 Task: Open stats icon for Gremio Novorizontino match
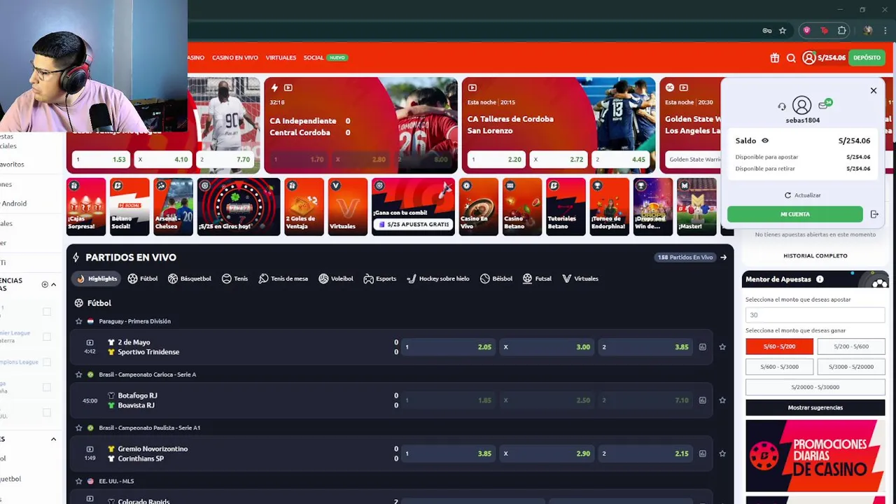click(x=702, y=454)
